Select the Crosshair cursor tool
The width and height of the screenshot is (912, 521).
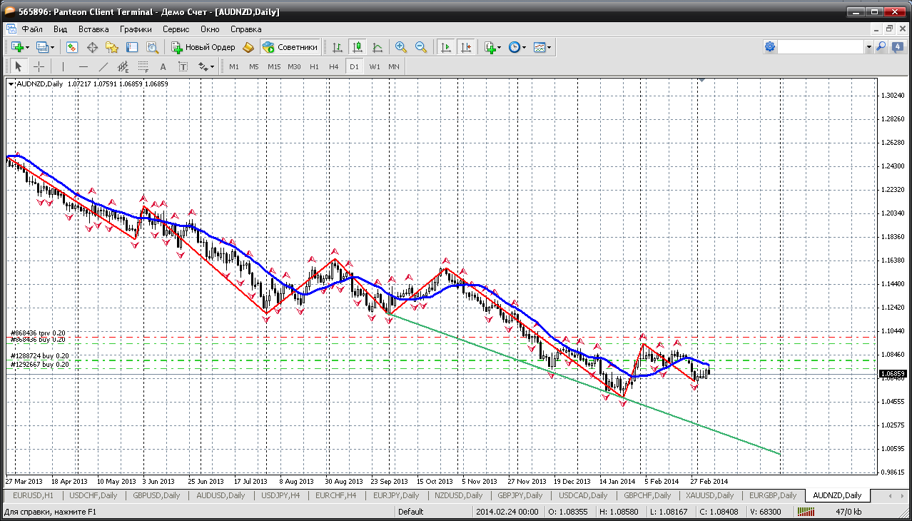(x=39, y=66)
